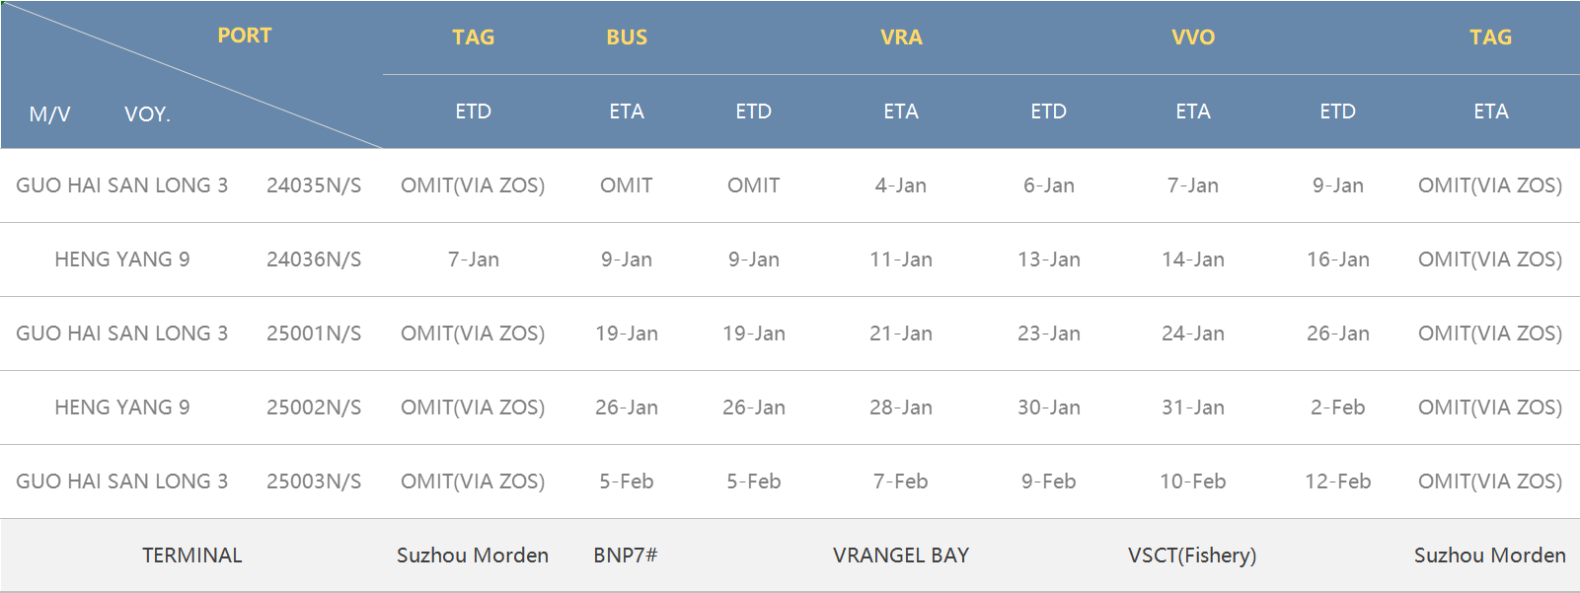Select voyage 25001N/S cell
1580x593 pixels.
pos(314,334)
